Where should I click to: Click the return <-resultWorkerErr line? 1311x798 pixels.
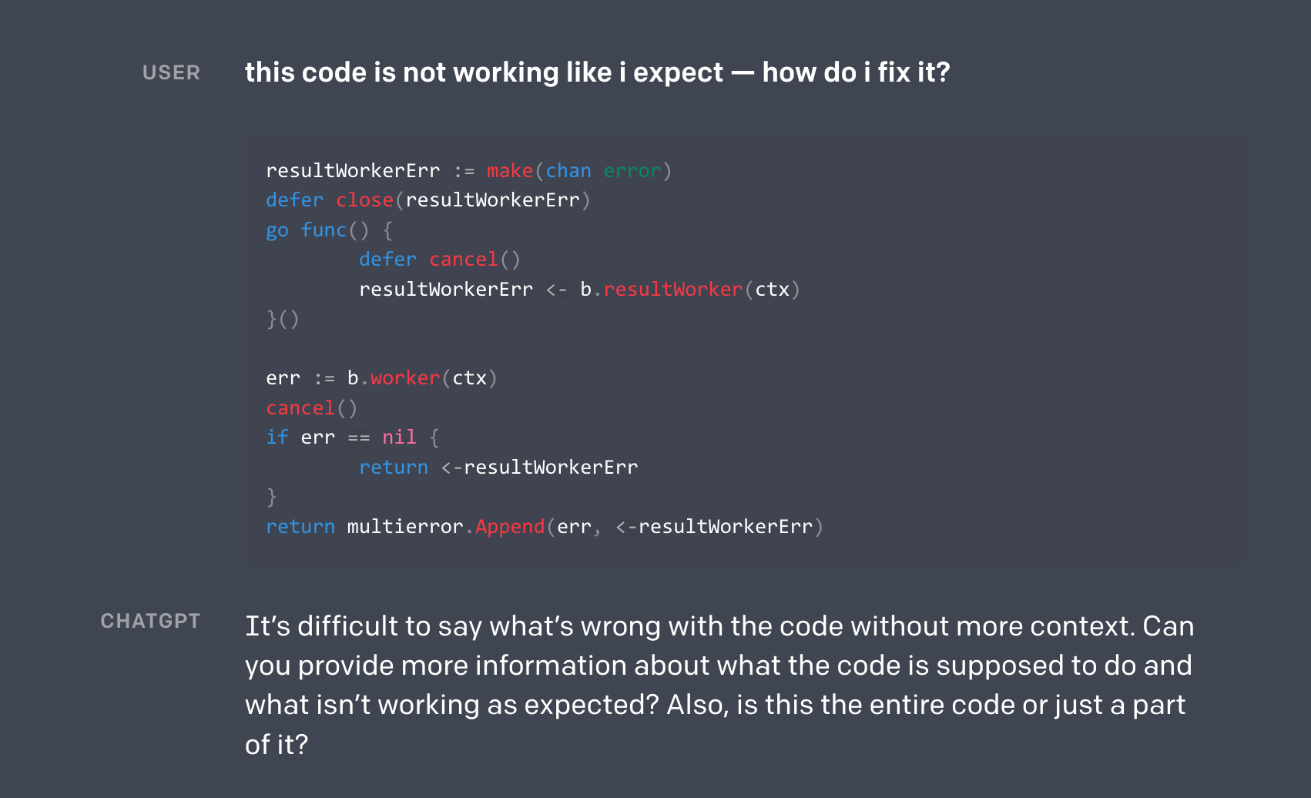[x=498, y=468]
